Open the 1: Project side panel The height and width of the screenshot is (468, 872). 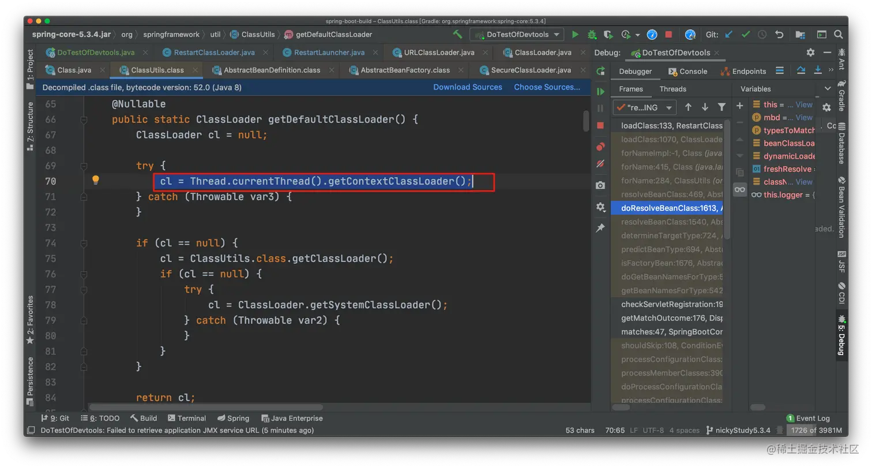click(30, 69)
